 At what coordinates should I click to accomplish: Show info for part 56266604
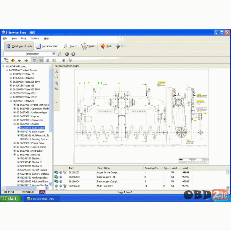click(61, 182)
